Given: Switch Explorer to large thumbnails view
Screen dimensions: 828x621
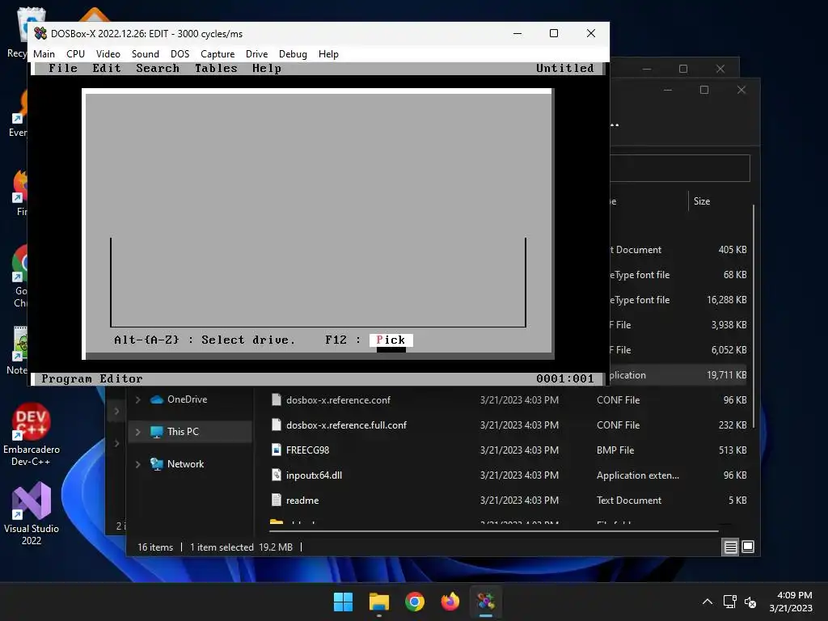Looking at the screenshot, I should tap(748, 547).
